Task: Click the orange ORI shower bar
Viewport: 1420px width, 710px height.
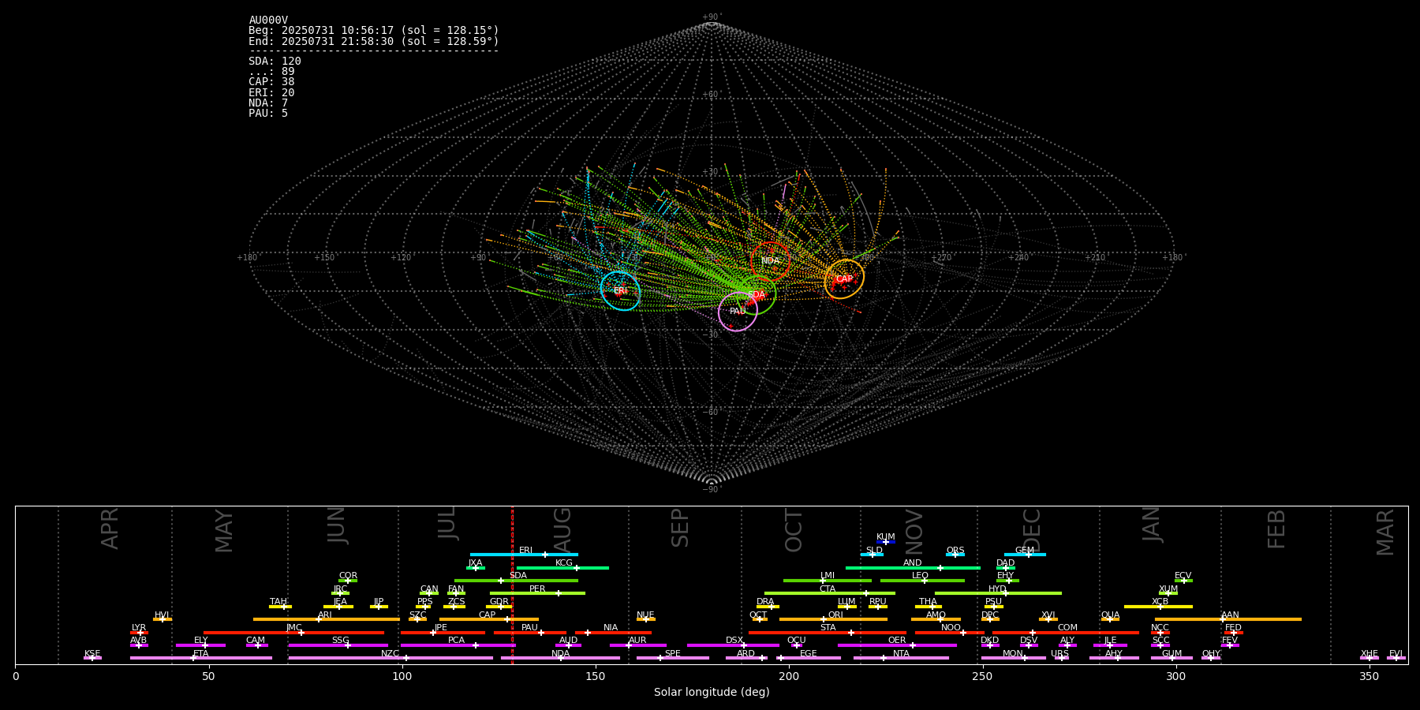Action: (833, 619)
